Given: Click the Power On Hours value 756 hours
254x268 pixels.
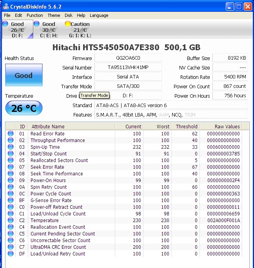Looking at the screenshot, I should pyautogui.click(x=230, y=95).
